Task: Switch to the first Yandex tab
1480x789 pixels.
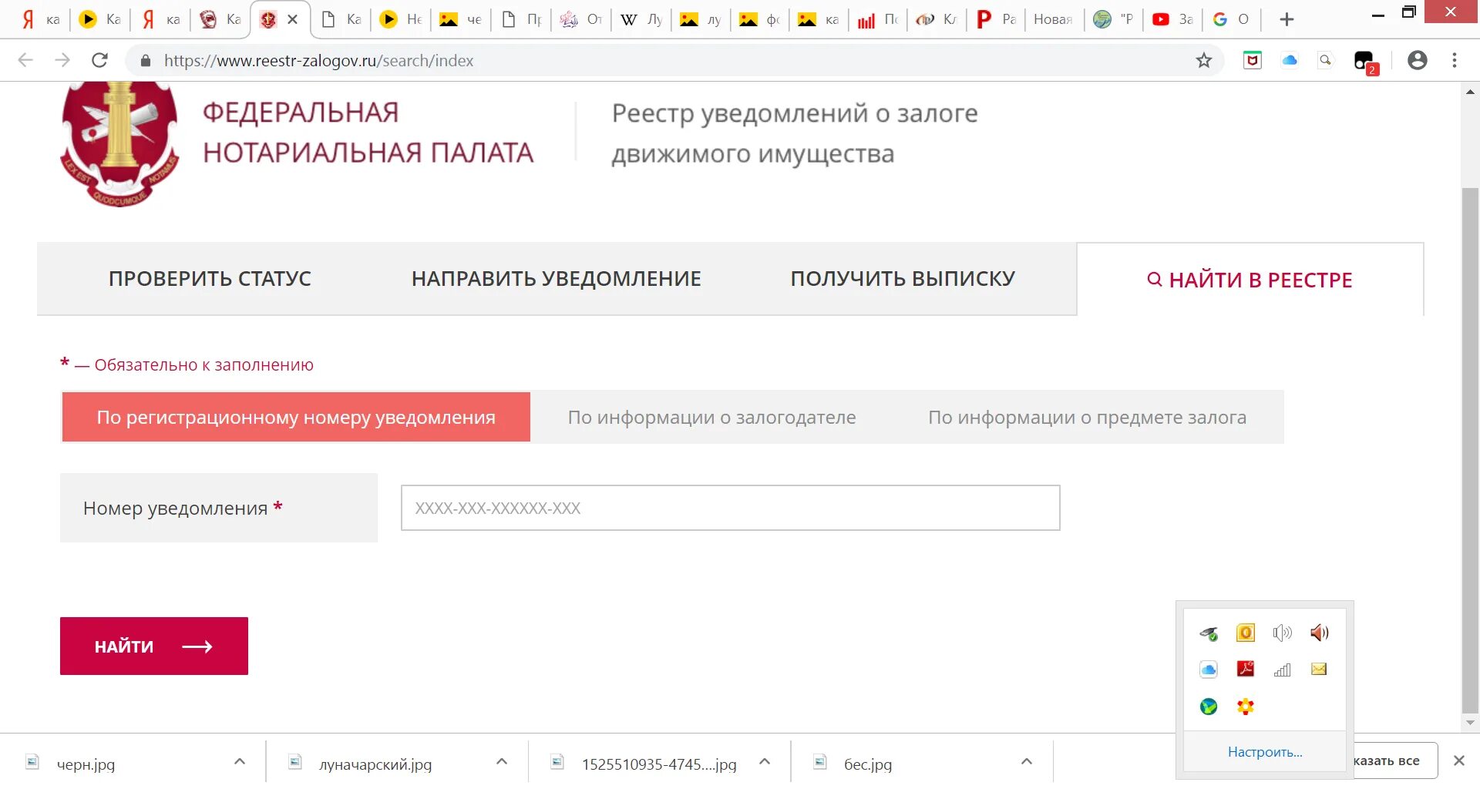Action: pos(40,19)
